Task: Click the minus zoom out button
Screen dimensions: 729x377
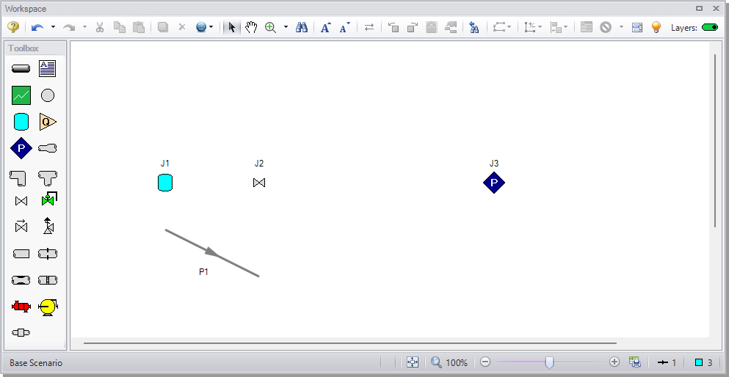Action: pos(485,362)
